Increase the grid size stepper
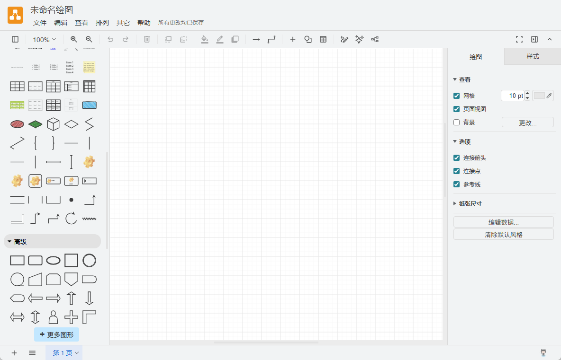Screen dimensions: 561x360 (527, 93)
